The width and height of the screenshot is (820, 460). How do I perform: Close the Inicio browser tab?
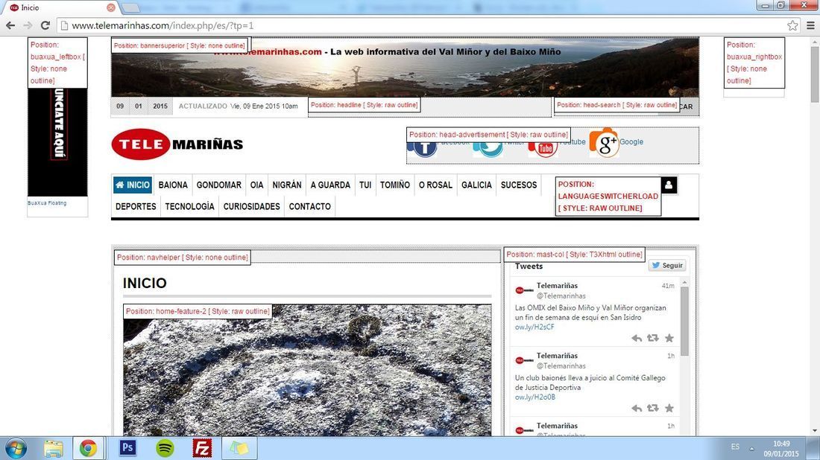click(111, 7)
